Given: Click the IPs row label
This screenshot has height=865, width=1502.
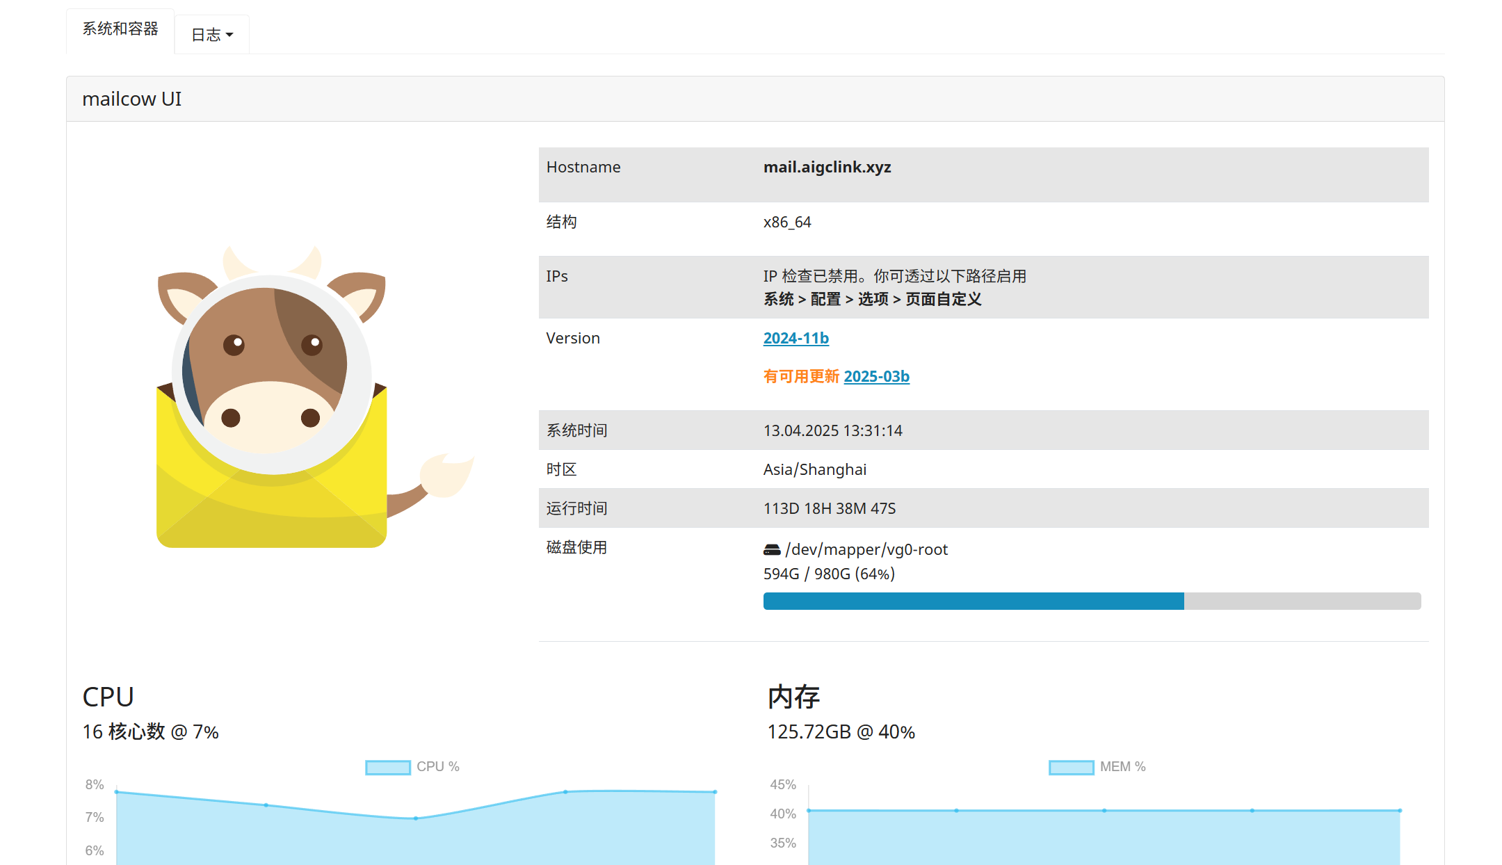Looking at the screenshot, I should (x=556, y=276).
